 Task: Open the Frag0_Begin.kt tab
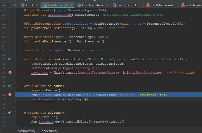pyautogui.click(x=127, y=5)
